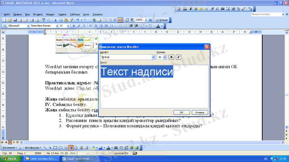Image resolution: width=289 pixels, height=162 pixels.
Task: Click the Print icon in standard toolbar
Action: tap(31, 20)
